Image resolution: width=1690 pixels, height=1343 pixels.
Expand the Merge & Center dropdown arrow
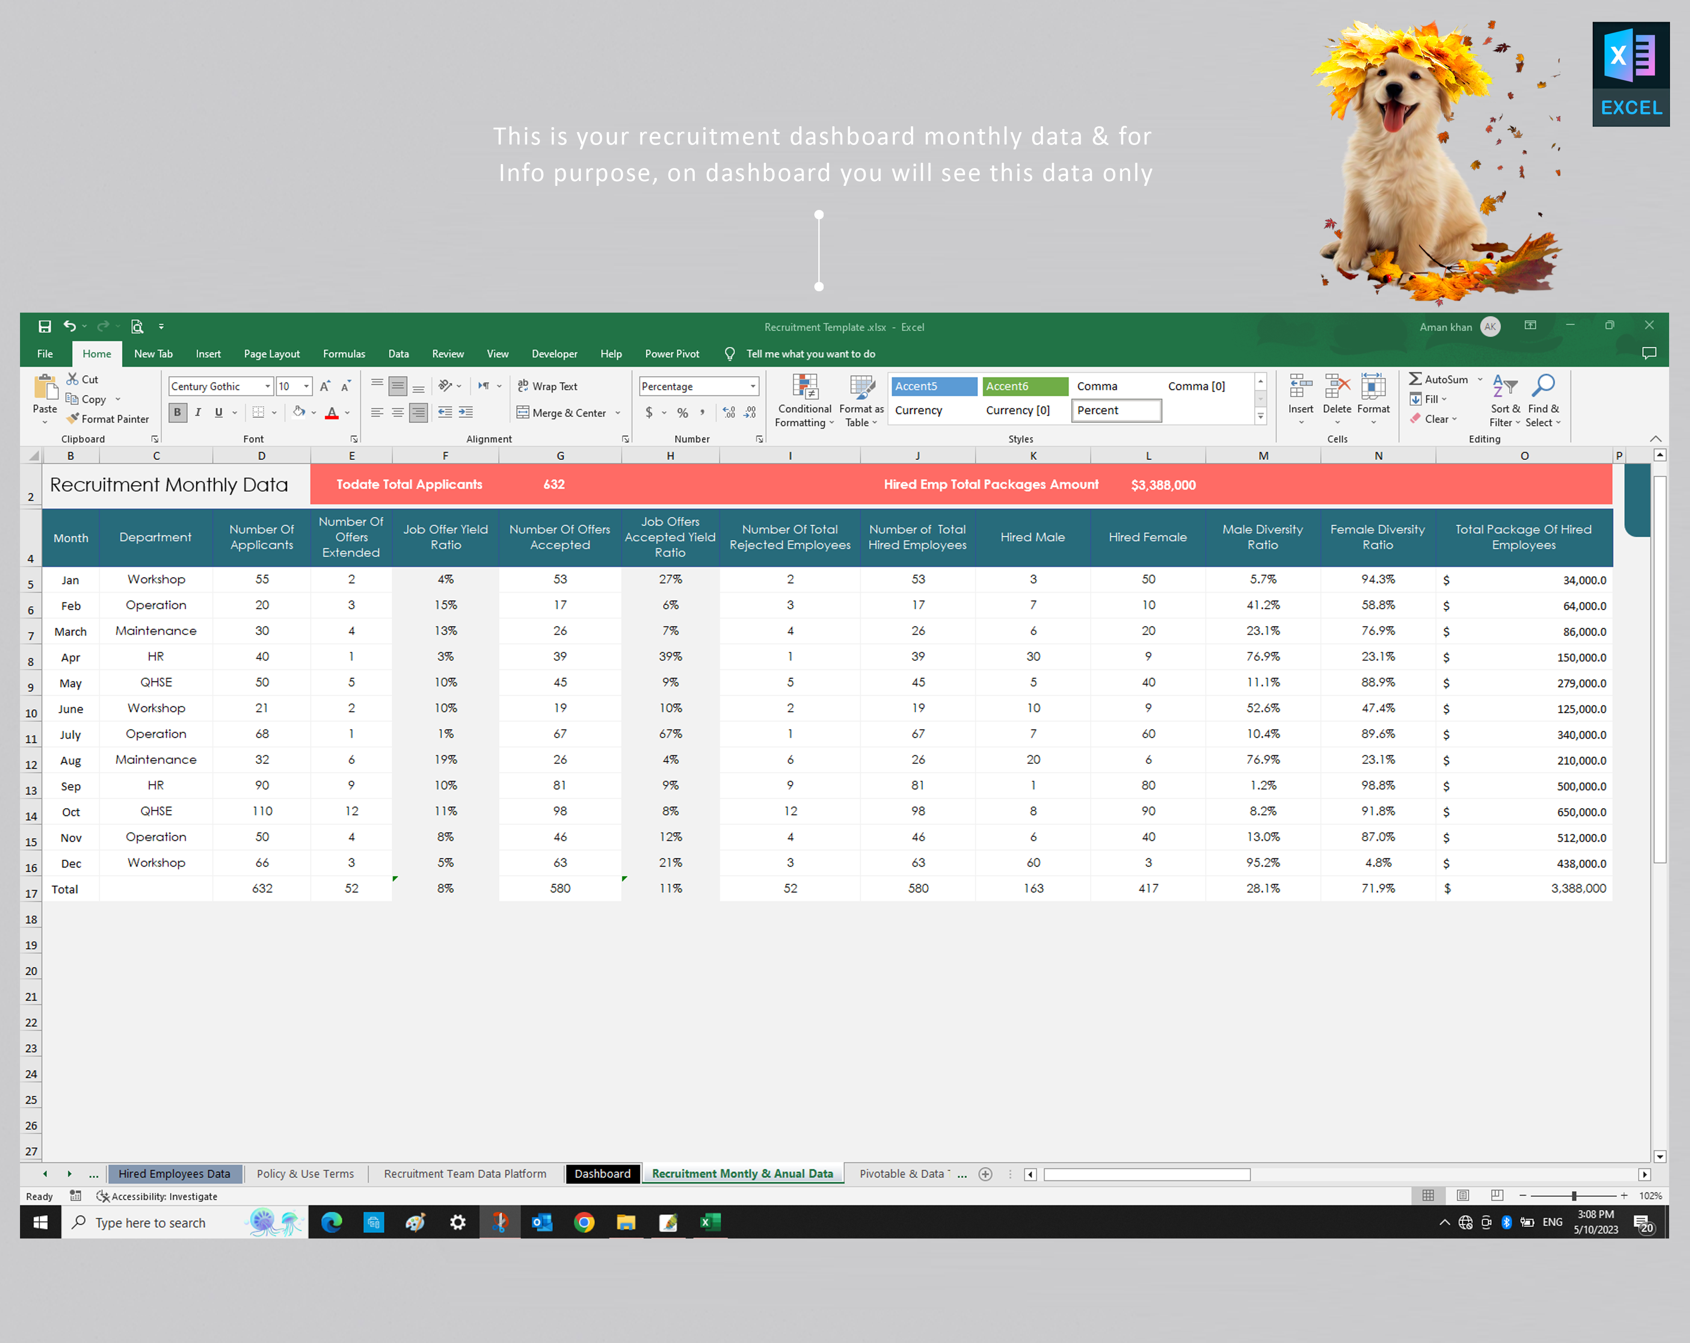click(618, 413)
